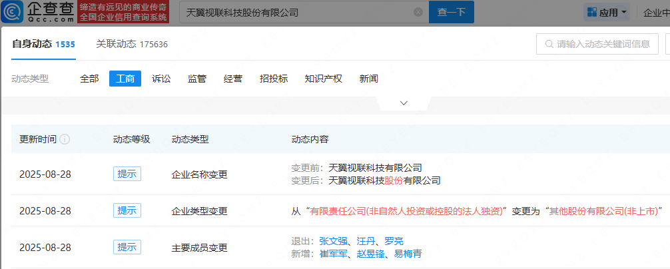The width and height of the screenshot is (670, 269).
Task: Click the 易梅青 name link
Action: (x=408, y=254)
